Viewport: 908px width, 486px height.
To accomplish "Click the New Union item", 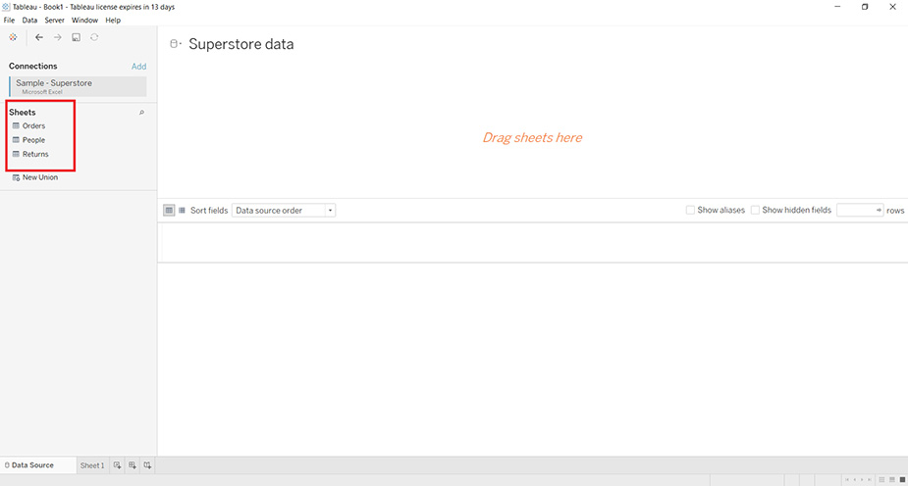I will click(x=40, y=177).
